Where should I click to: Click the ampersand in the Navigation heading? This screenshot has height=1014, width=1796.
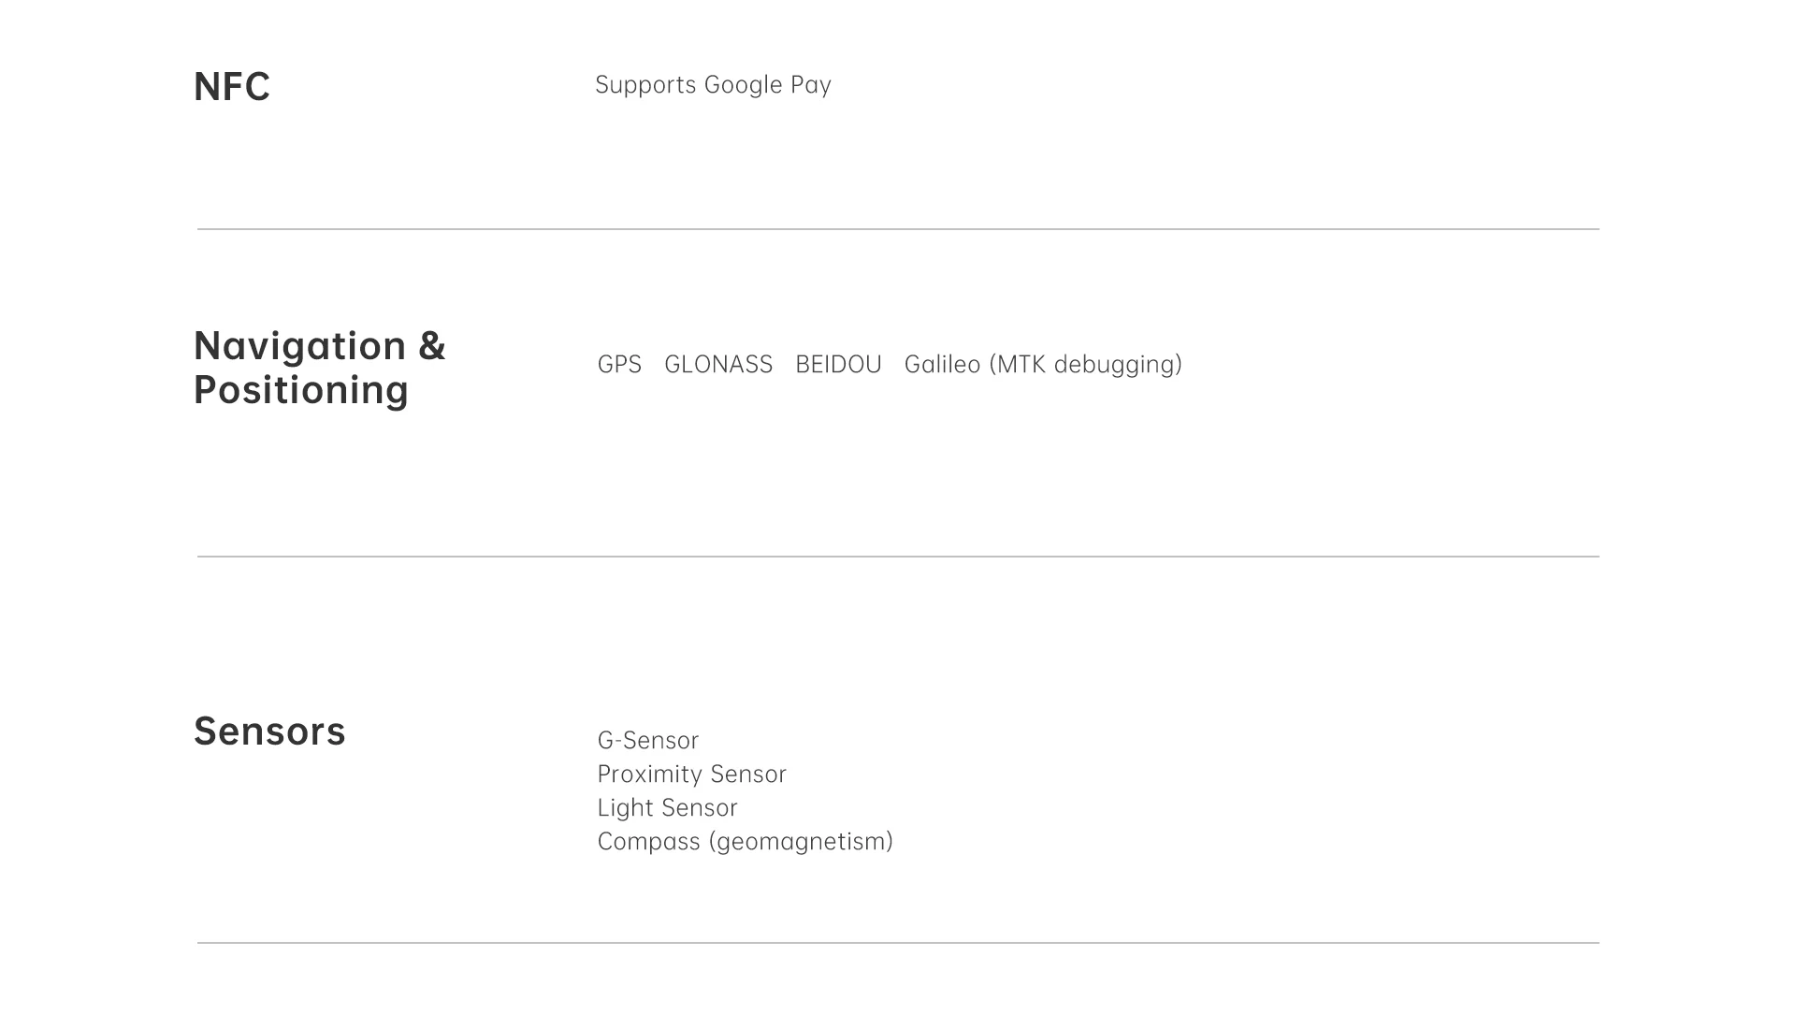coord(431,346)
